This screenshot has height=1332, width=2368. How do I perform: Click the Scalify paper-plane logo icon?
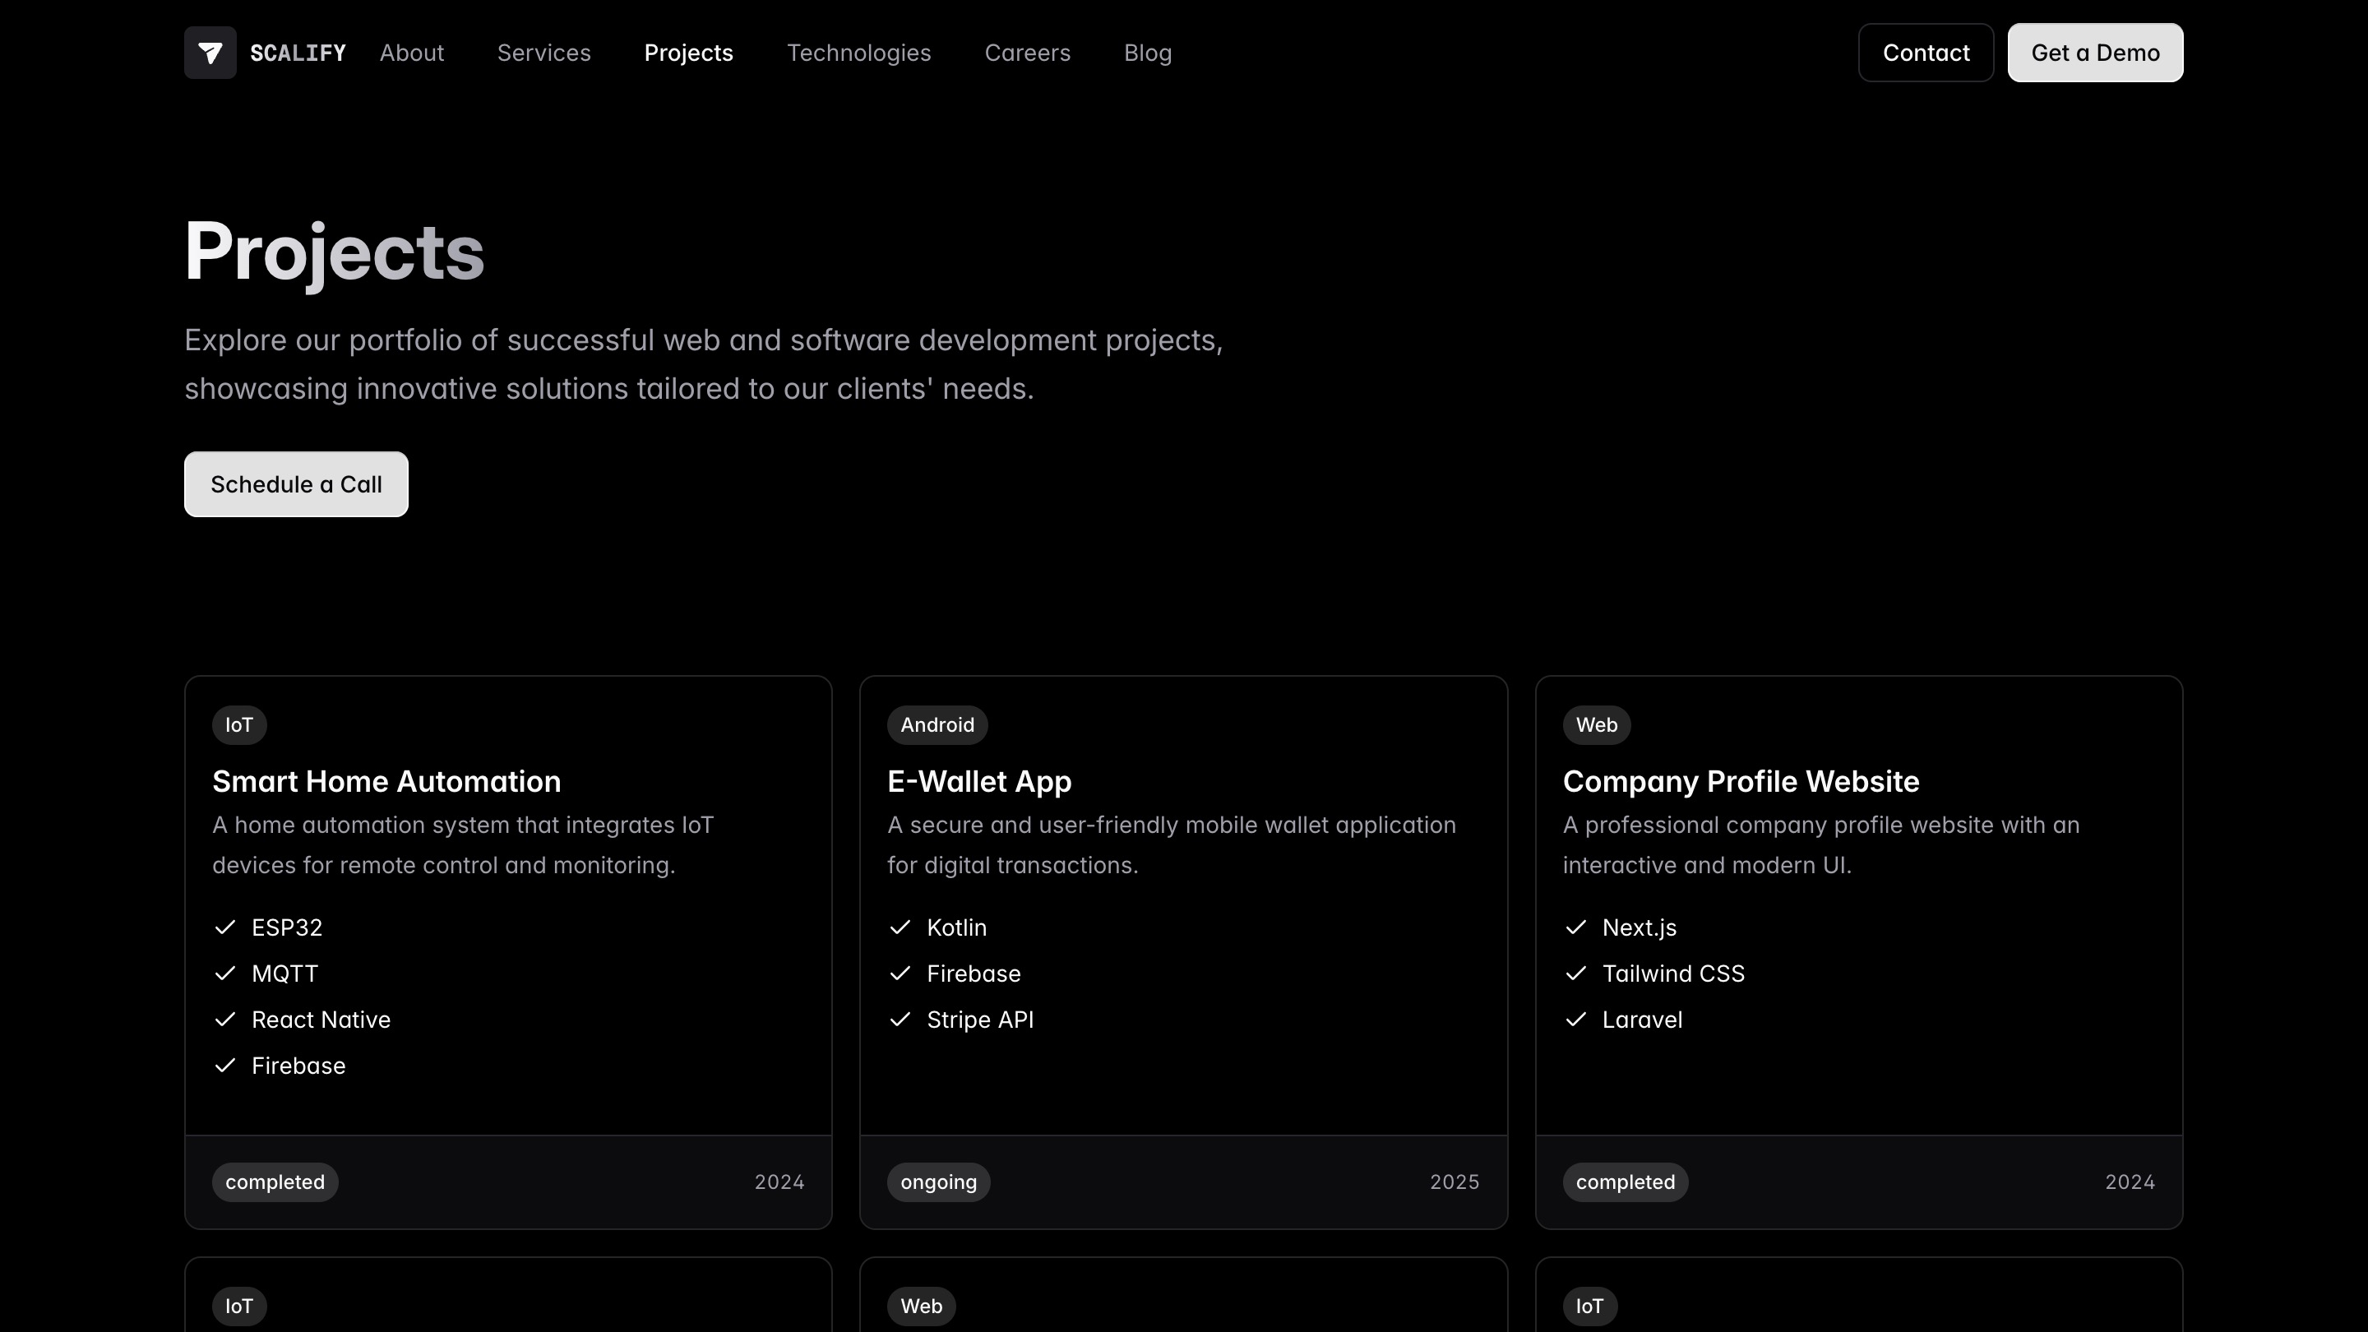pyautogui.click(x=210, y=53)
